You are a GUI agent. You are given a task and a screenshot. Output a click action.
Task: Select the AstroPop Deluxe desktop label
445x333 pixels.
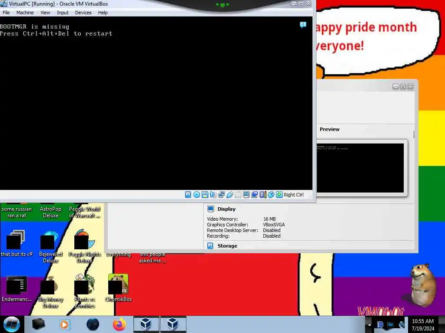coord(50,212)
